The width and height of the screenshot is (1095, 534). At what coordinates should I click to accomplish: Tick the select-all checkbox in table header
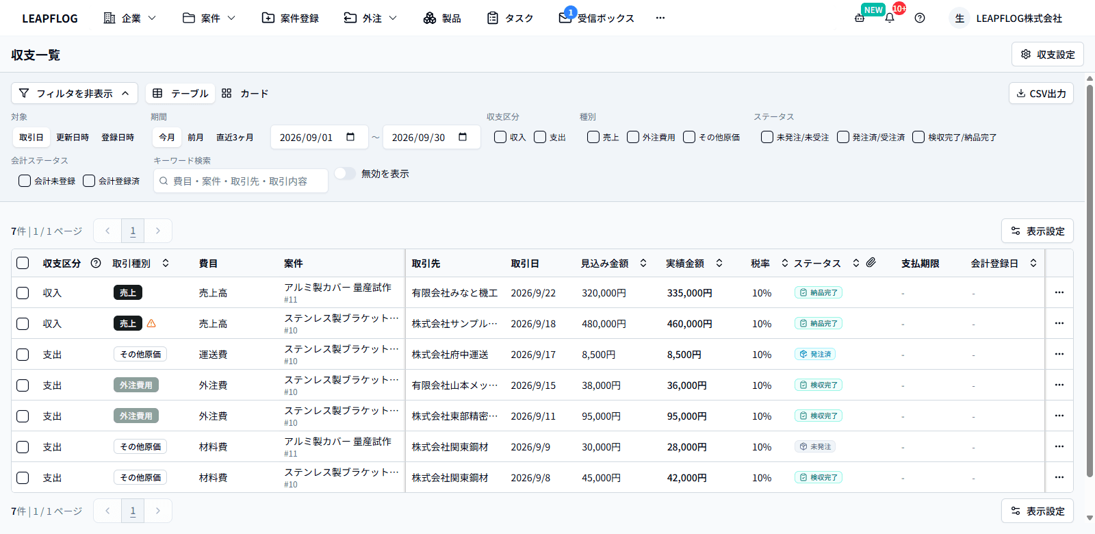point(23,263)
